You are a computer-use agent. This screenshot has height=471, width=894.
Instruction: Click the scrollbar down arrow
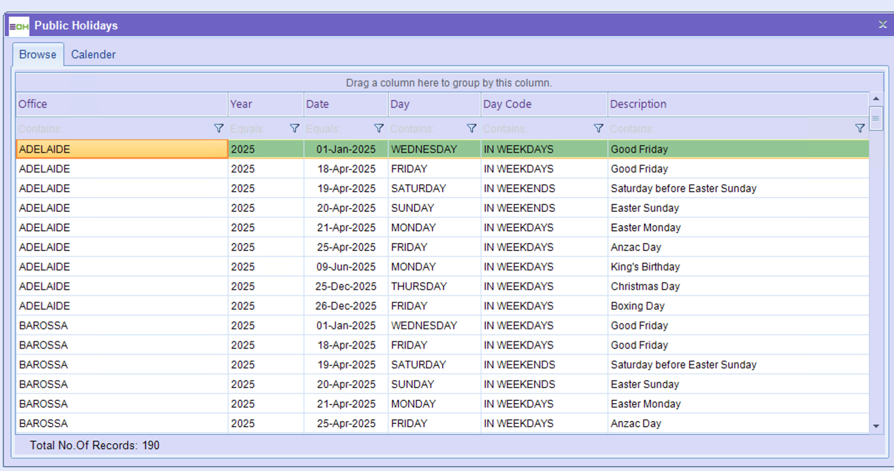(876, 426)
